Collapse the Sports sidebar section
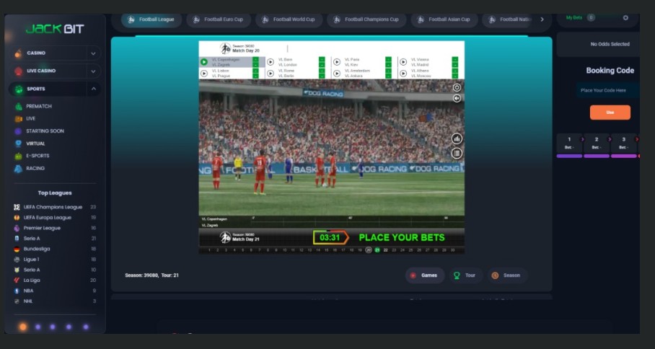Viewport: 655px width, 349px height. [93, 89]
